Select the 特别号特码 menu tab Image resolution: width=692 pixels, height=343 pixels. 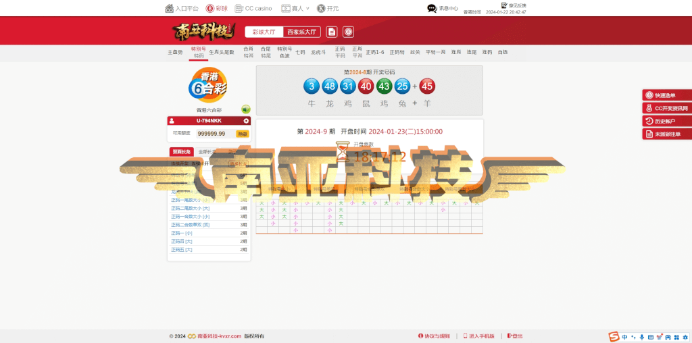[199, 52]
